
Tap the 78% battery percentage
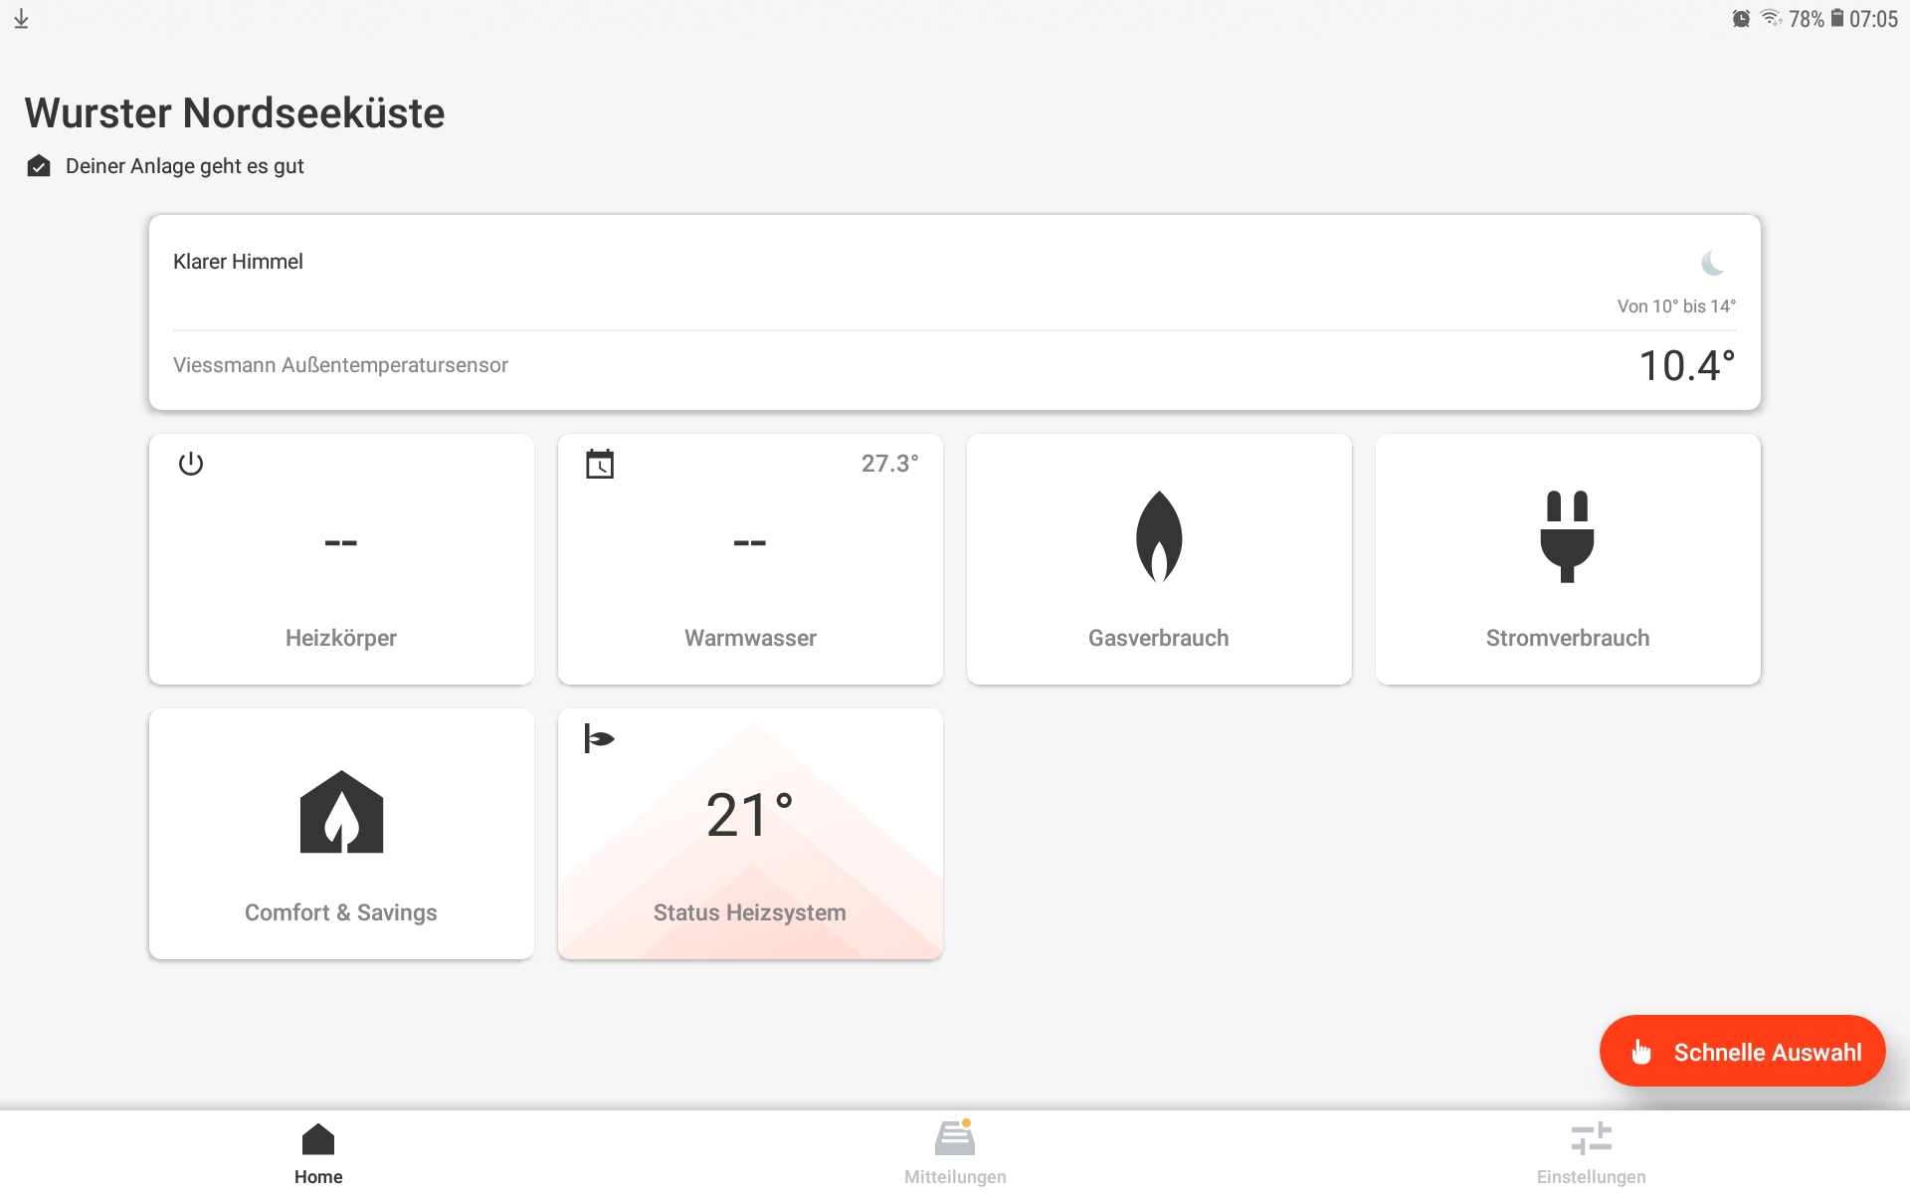[1807, 19]
